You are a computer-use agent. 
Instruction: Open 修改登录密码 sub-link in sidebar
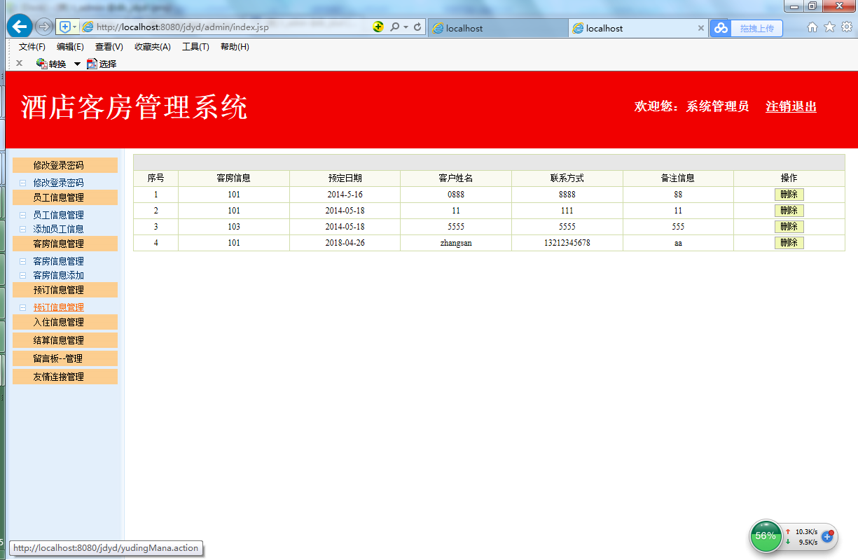[x=58, y=183]
